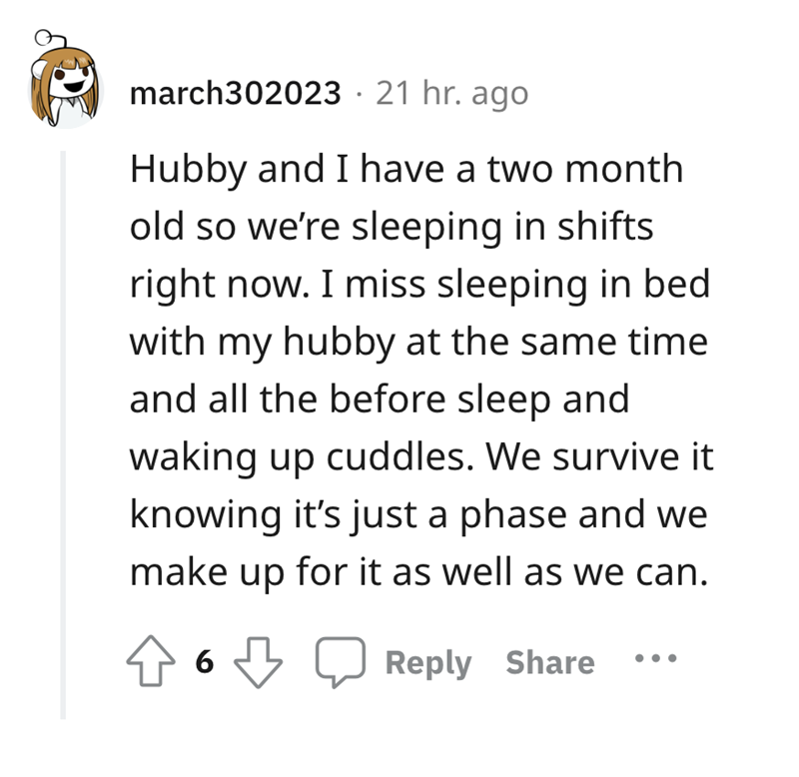Click the text "with my hubby at the same time"
This screenshot has width=799, height=777.
pos(418,343)
